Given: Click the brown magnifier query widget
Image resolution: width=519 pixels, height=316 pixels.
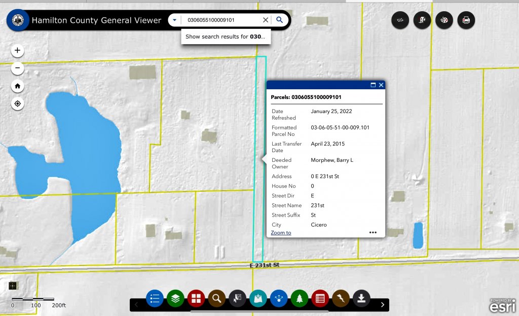Looking at the screenshot, I should 217,298.
